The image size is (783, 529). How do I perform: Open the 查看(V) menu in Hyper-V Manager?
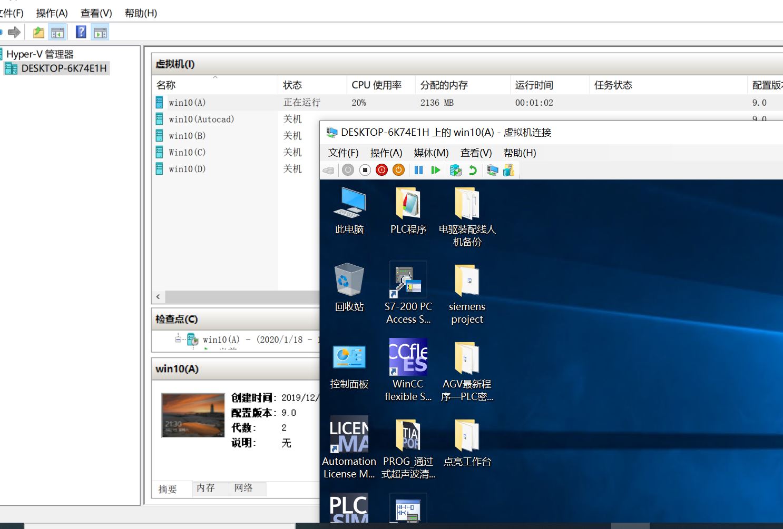pos(96,13)
